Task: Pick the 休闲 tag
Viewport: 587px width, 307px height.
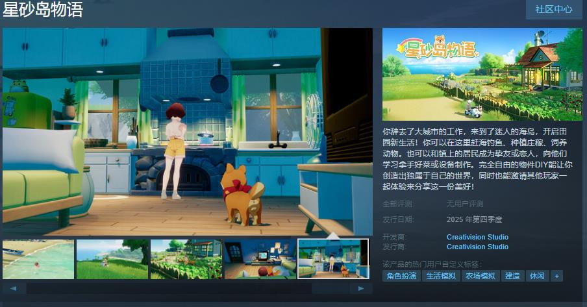Action: click(x=536, y=276)
